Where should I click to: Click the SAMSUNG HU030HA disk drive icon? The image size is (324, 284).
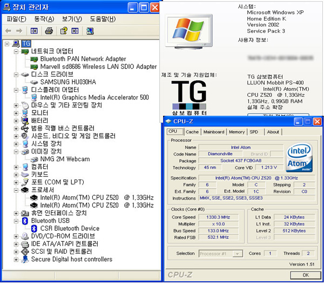[x=34, y=82]
